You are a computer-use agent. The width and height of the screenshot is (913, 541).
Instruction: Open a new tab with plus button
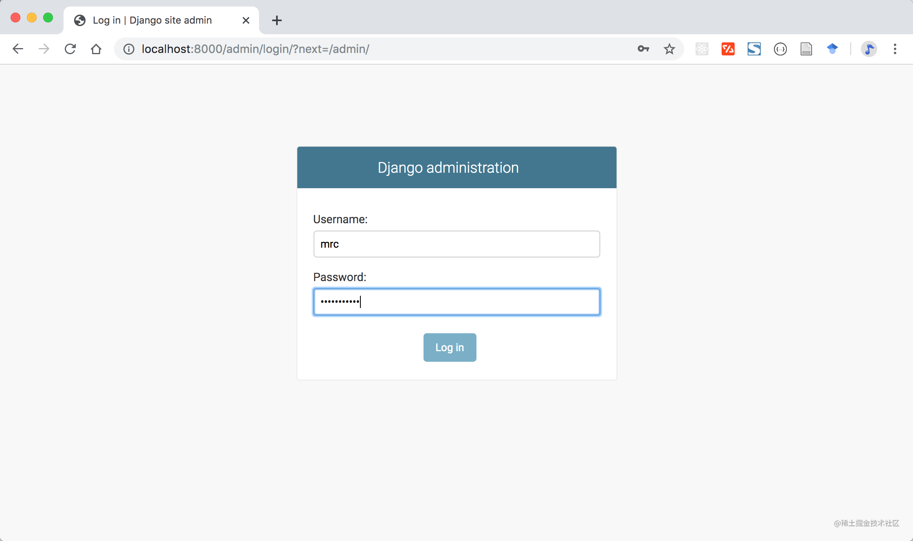click(x=277, y=20)
